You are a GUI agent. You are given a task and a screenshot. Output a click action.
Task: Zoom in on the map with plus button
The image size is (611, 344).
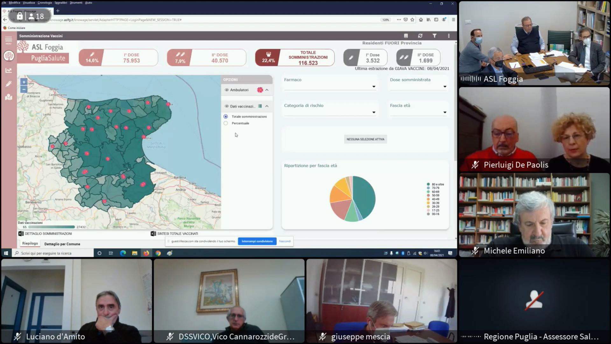tap(24, 82)
